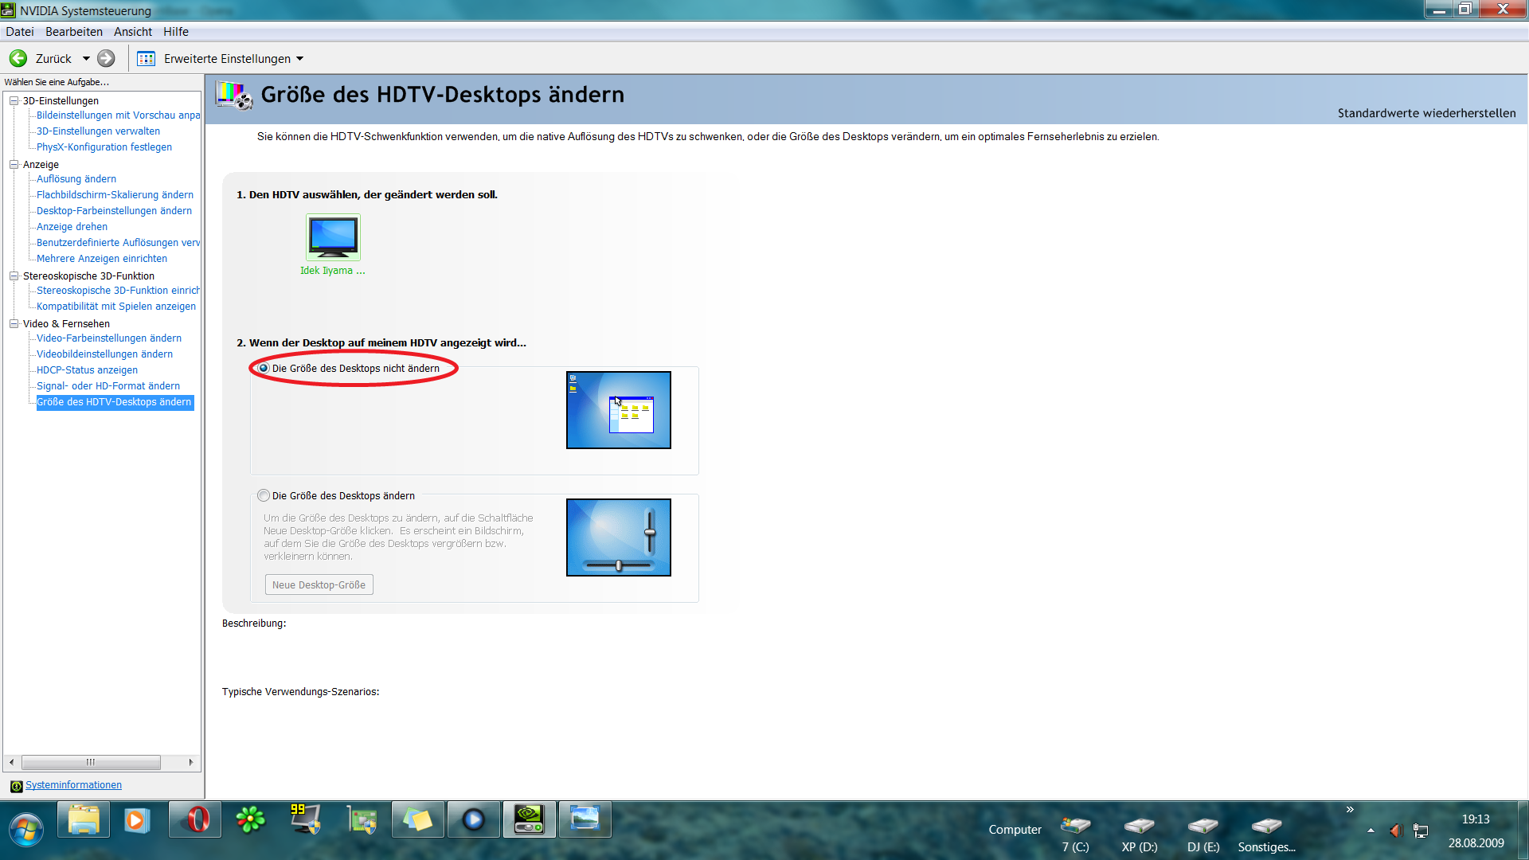1529x860 pixels.
Task: Open the Erweiterte Einstellungen dropdown arrow
Action: click(299, 58)
